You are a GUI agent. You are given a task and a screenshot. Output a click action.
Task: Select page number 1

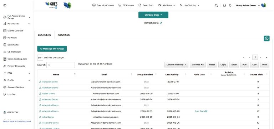(255, 57)
